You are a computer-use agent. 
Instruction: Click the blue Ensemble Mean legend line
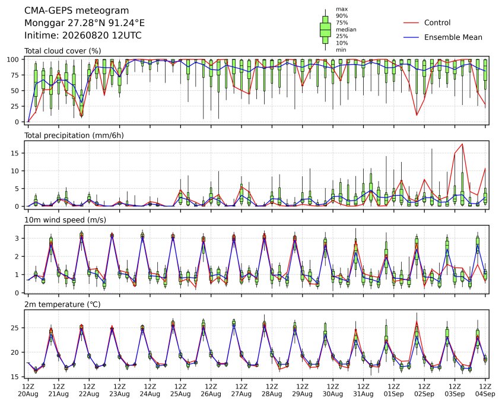coord(411,37)
